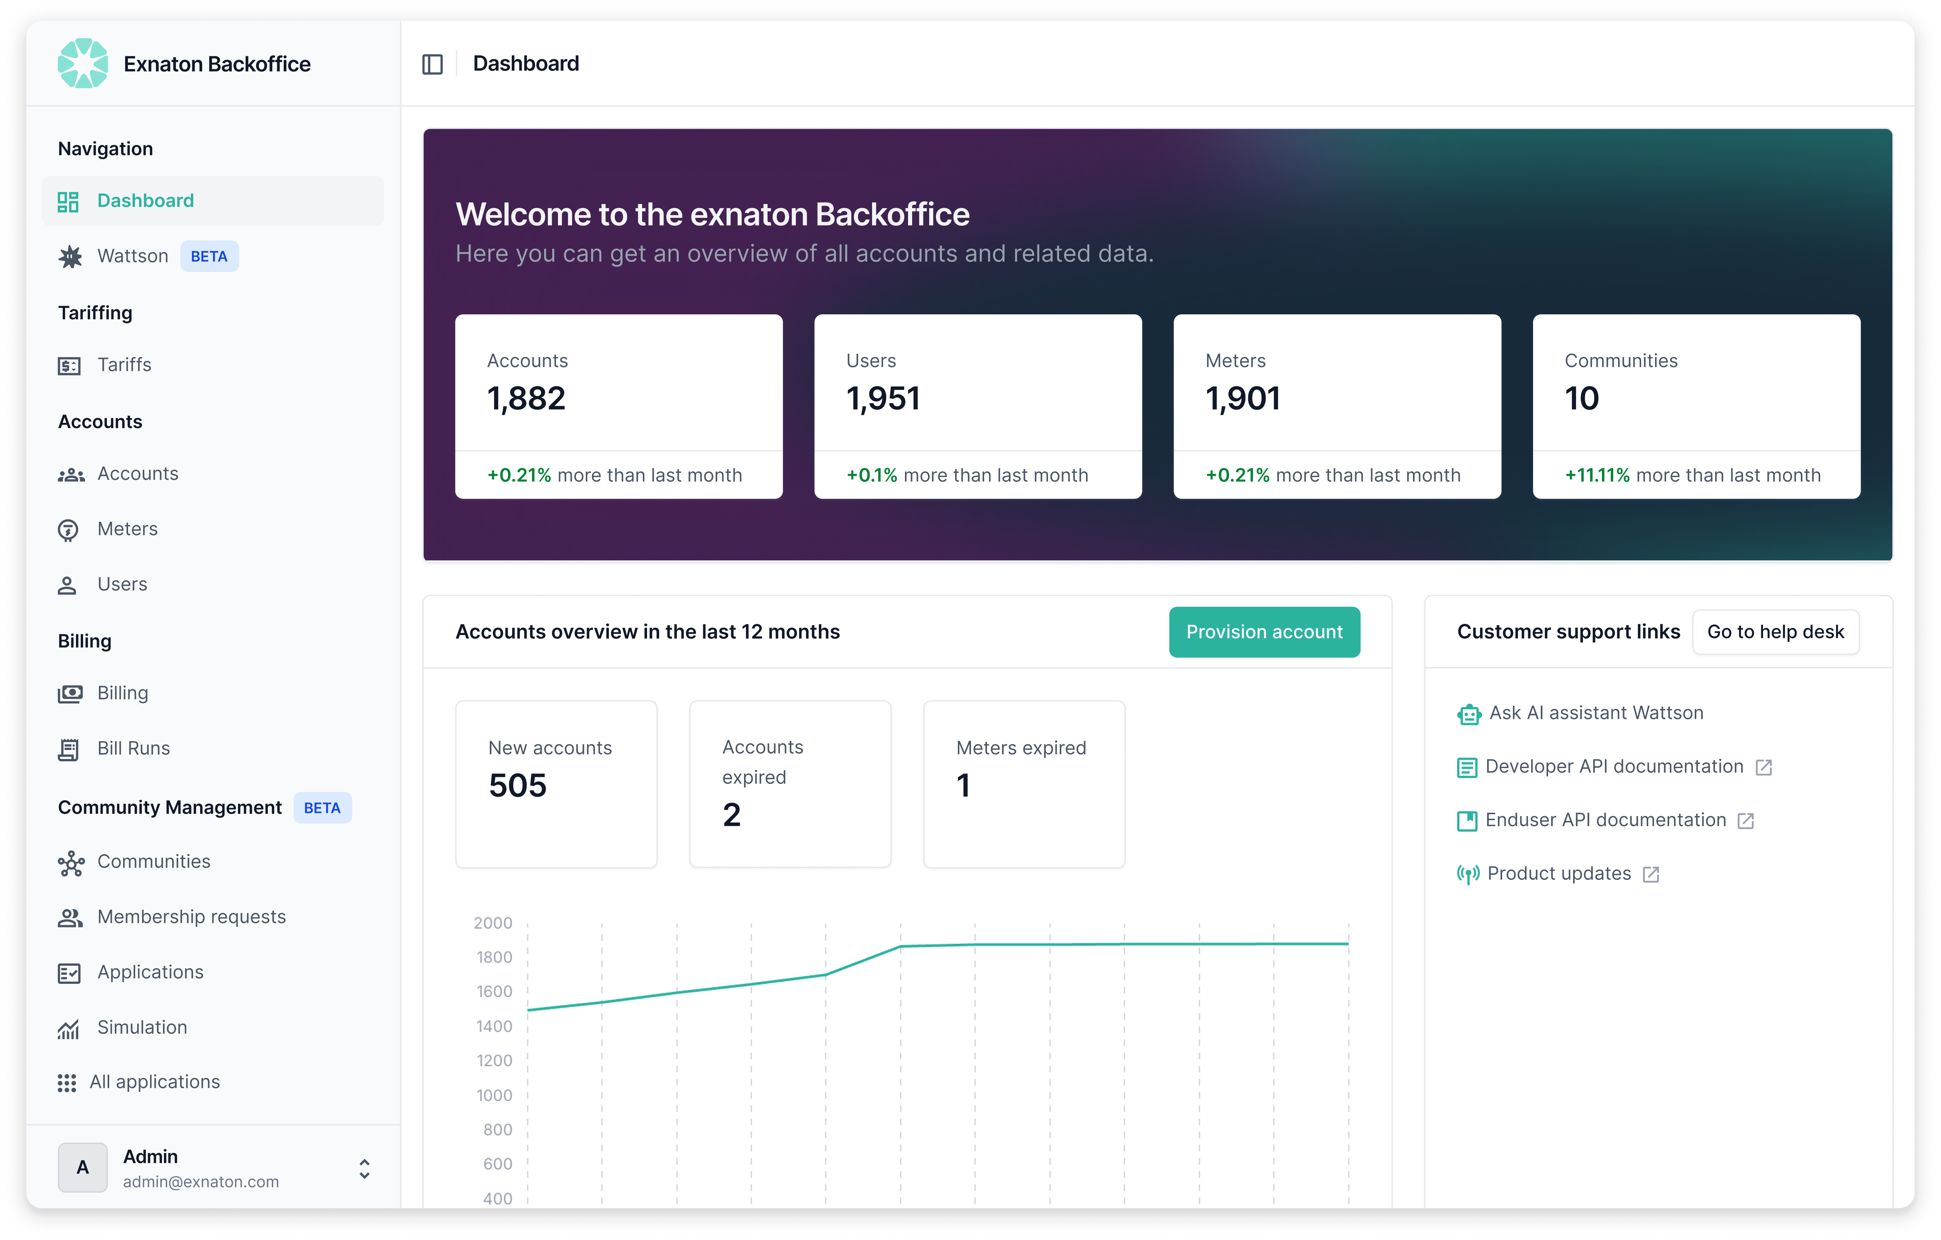Go to Tariffs page

[x=213, y=365]
